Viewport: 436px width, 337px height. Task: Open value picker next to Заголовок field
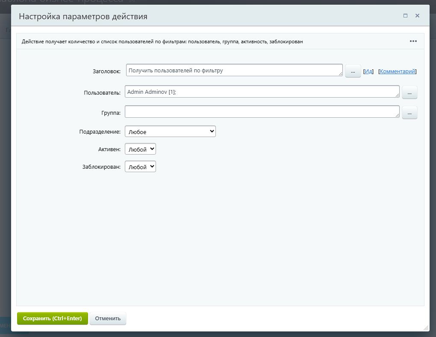coord(353,72)
